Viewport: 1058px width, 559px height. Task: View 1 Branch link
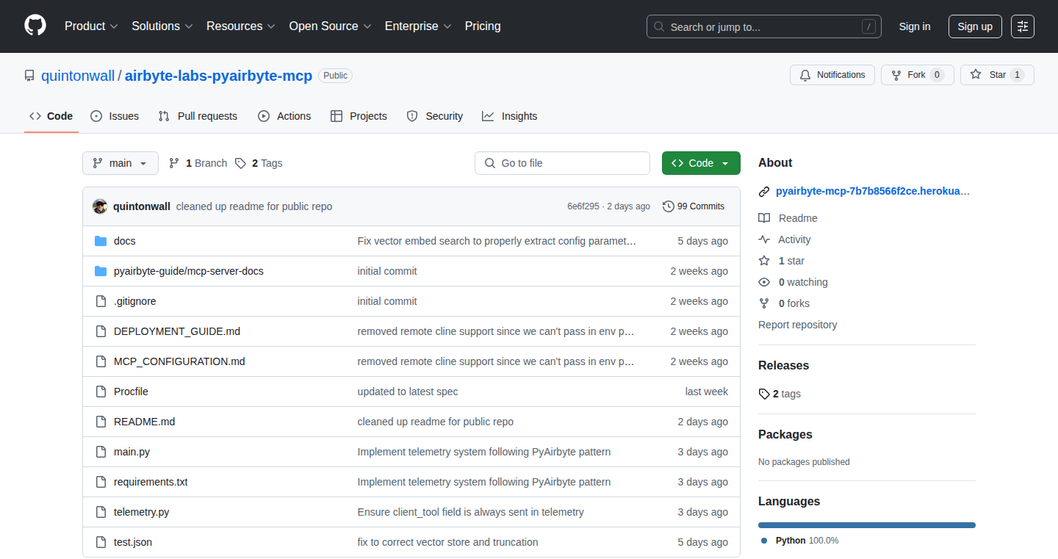pos(198,163)
